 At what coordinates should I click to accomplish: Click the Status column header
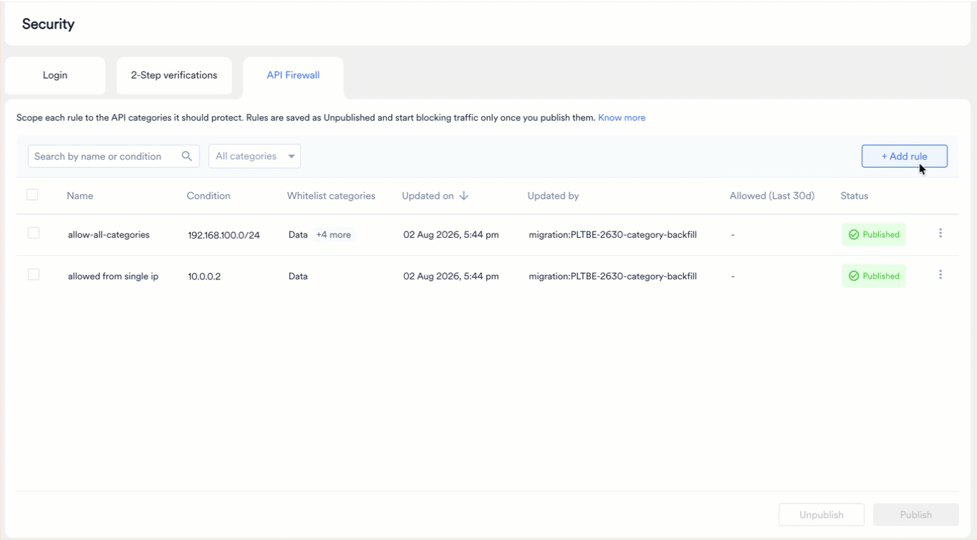pyautogui.click(x=855, y=196)
